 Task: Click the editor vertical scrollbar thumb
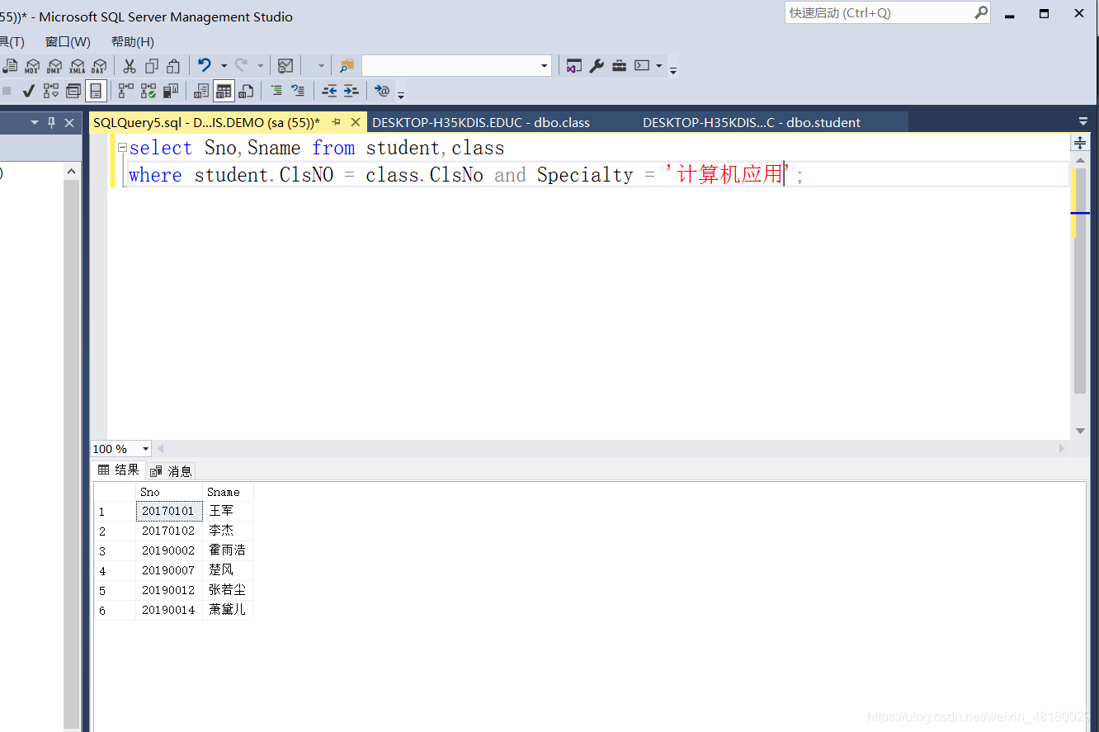pos(1080,281)
